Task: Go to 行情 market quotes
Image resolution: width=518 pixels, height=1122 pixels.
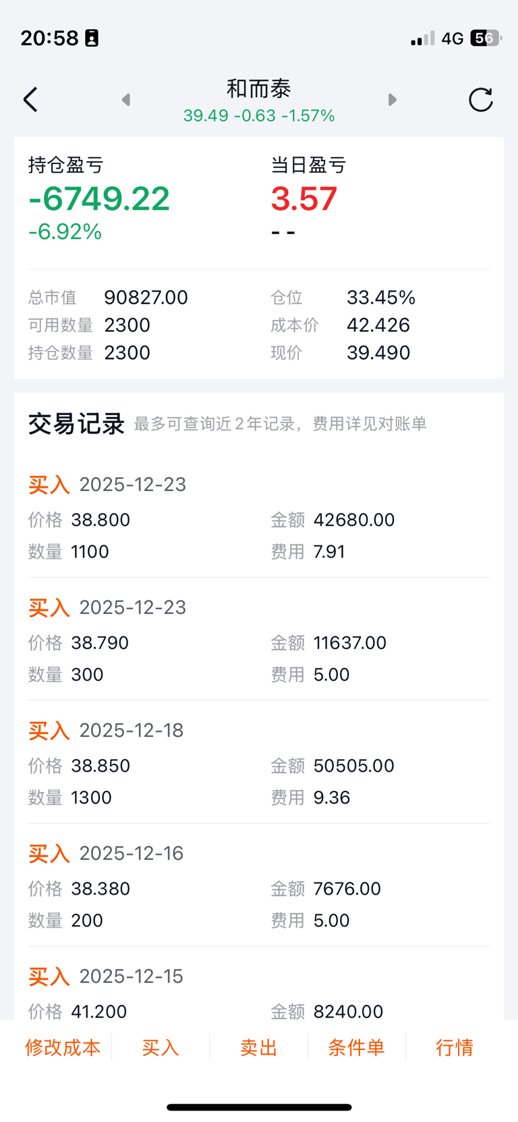Action: tap(454, 1047)
